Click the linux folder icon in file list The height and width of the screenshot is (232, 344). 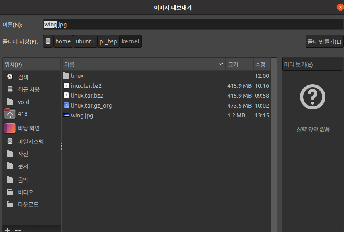(x=66, y=76)
